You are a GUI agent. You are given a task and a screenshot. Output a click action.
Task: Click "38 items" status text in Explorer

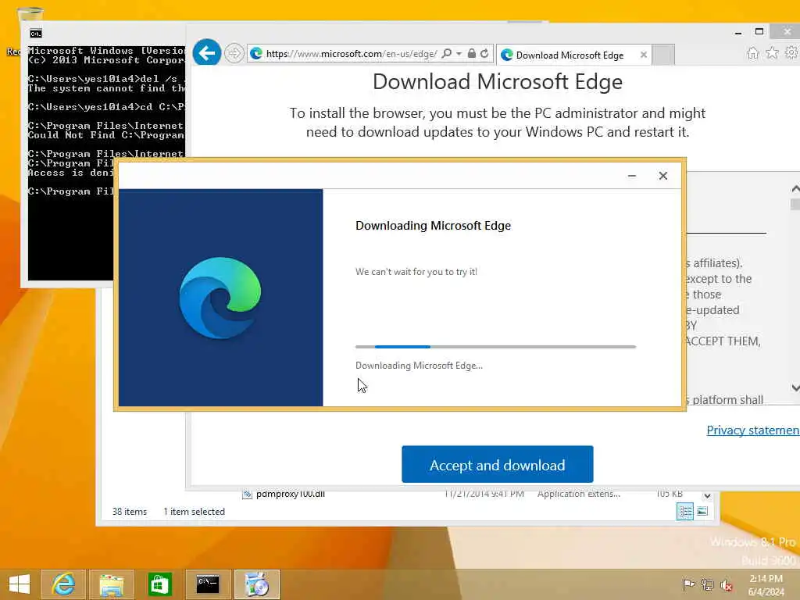click(x=130, y=511)
